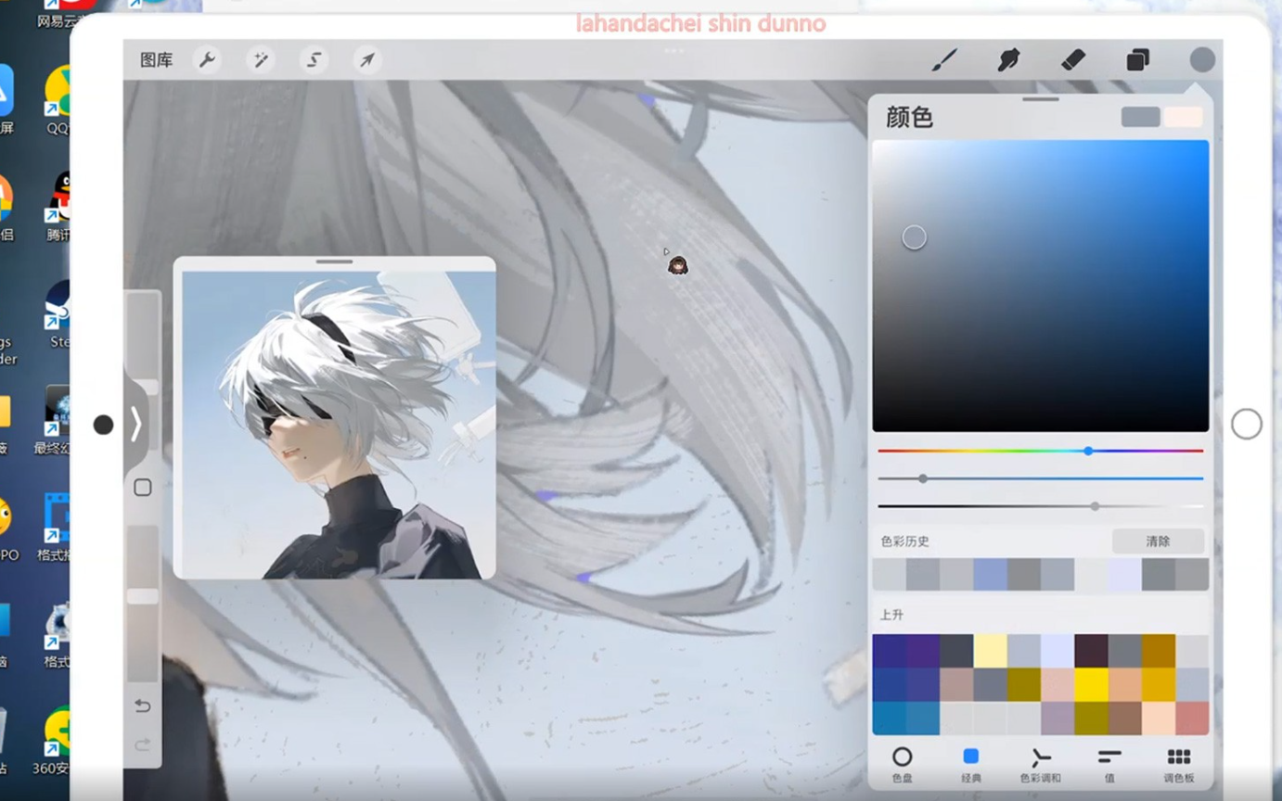Click the 色彩历史 heading
This screenshot has width=1282, height=801.
[905, 541]
